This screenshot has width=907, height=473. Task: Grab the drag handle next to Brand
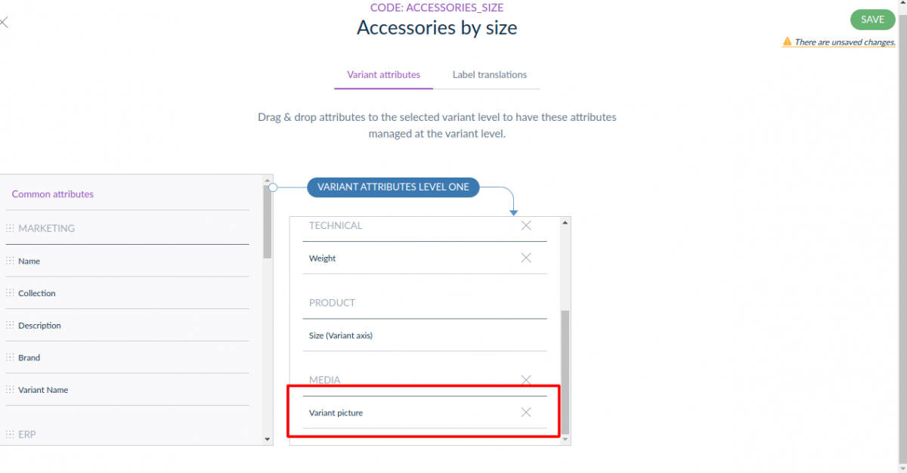point(11,357)
